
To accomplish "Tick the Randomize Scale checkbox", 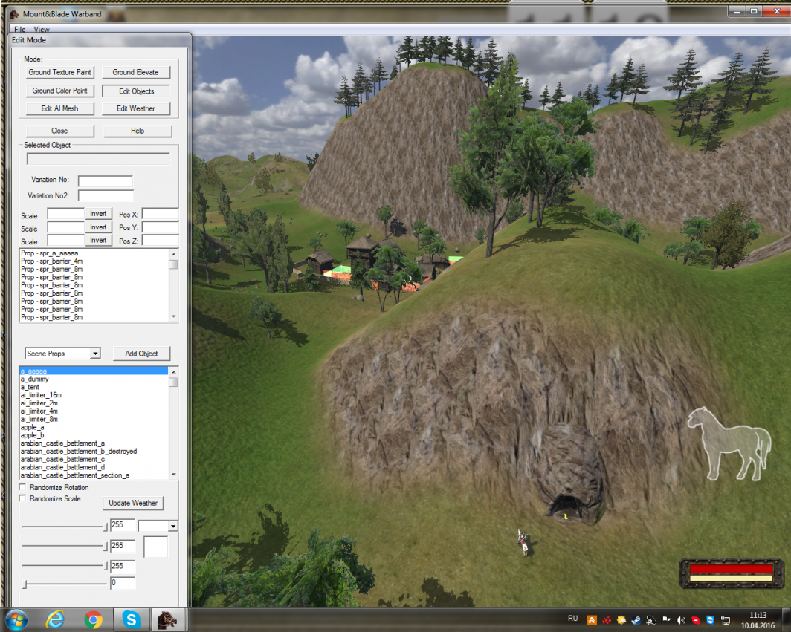I will (x=22, y=499).
